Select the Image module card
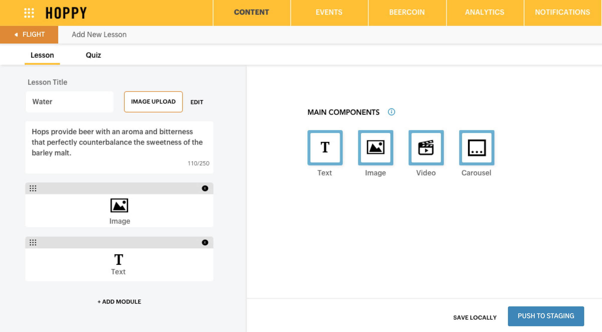This screenshot has height=332, width=602. 119,210
